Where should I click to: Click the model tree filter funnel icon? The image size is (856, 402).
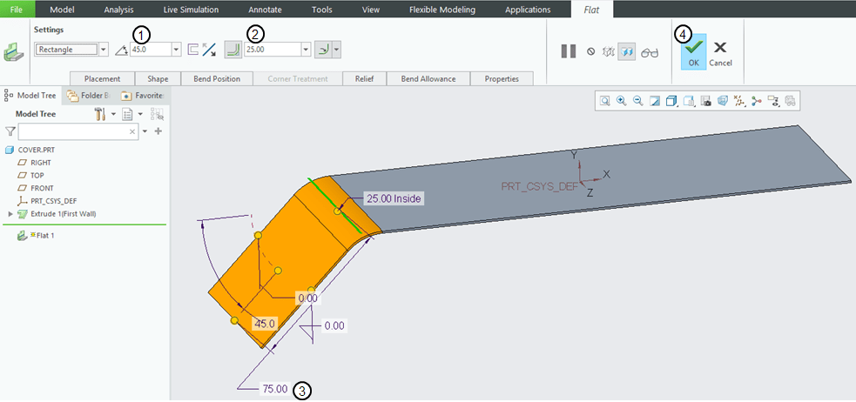(x=10, y=131)
